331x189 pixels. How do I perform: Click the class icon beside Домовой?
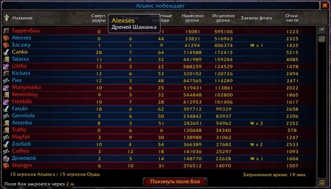pyautogui.click(x=6, y=158)
